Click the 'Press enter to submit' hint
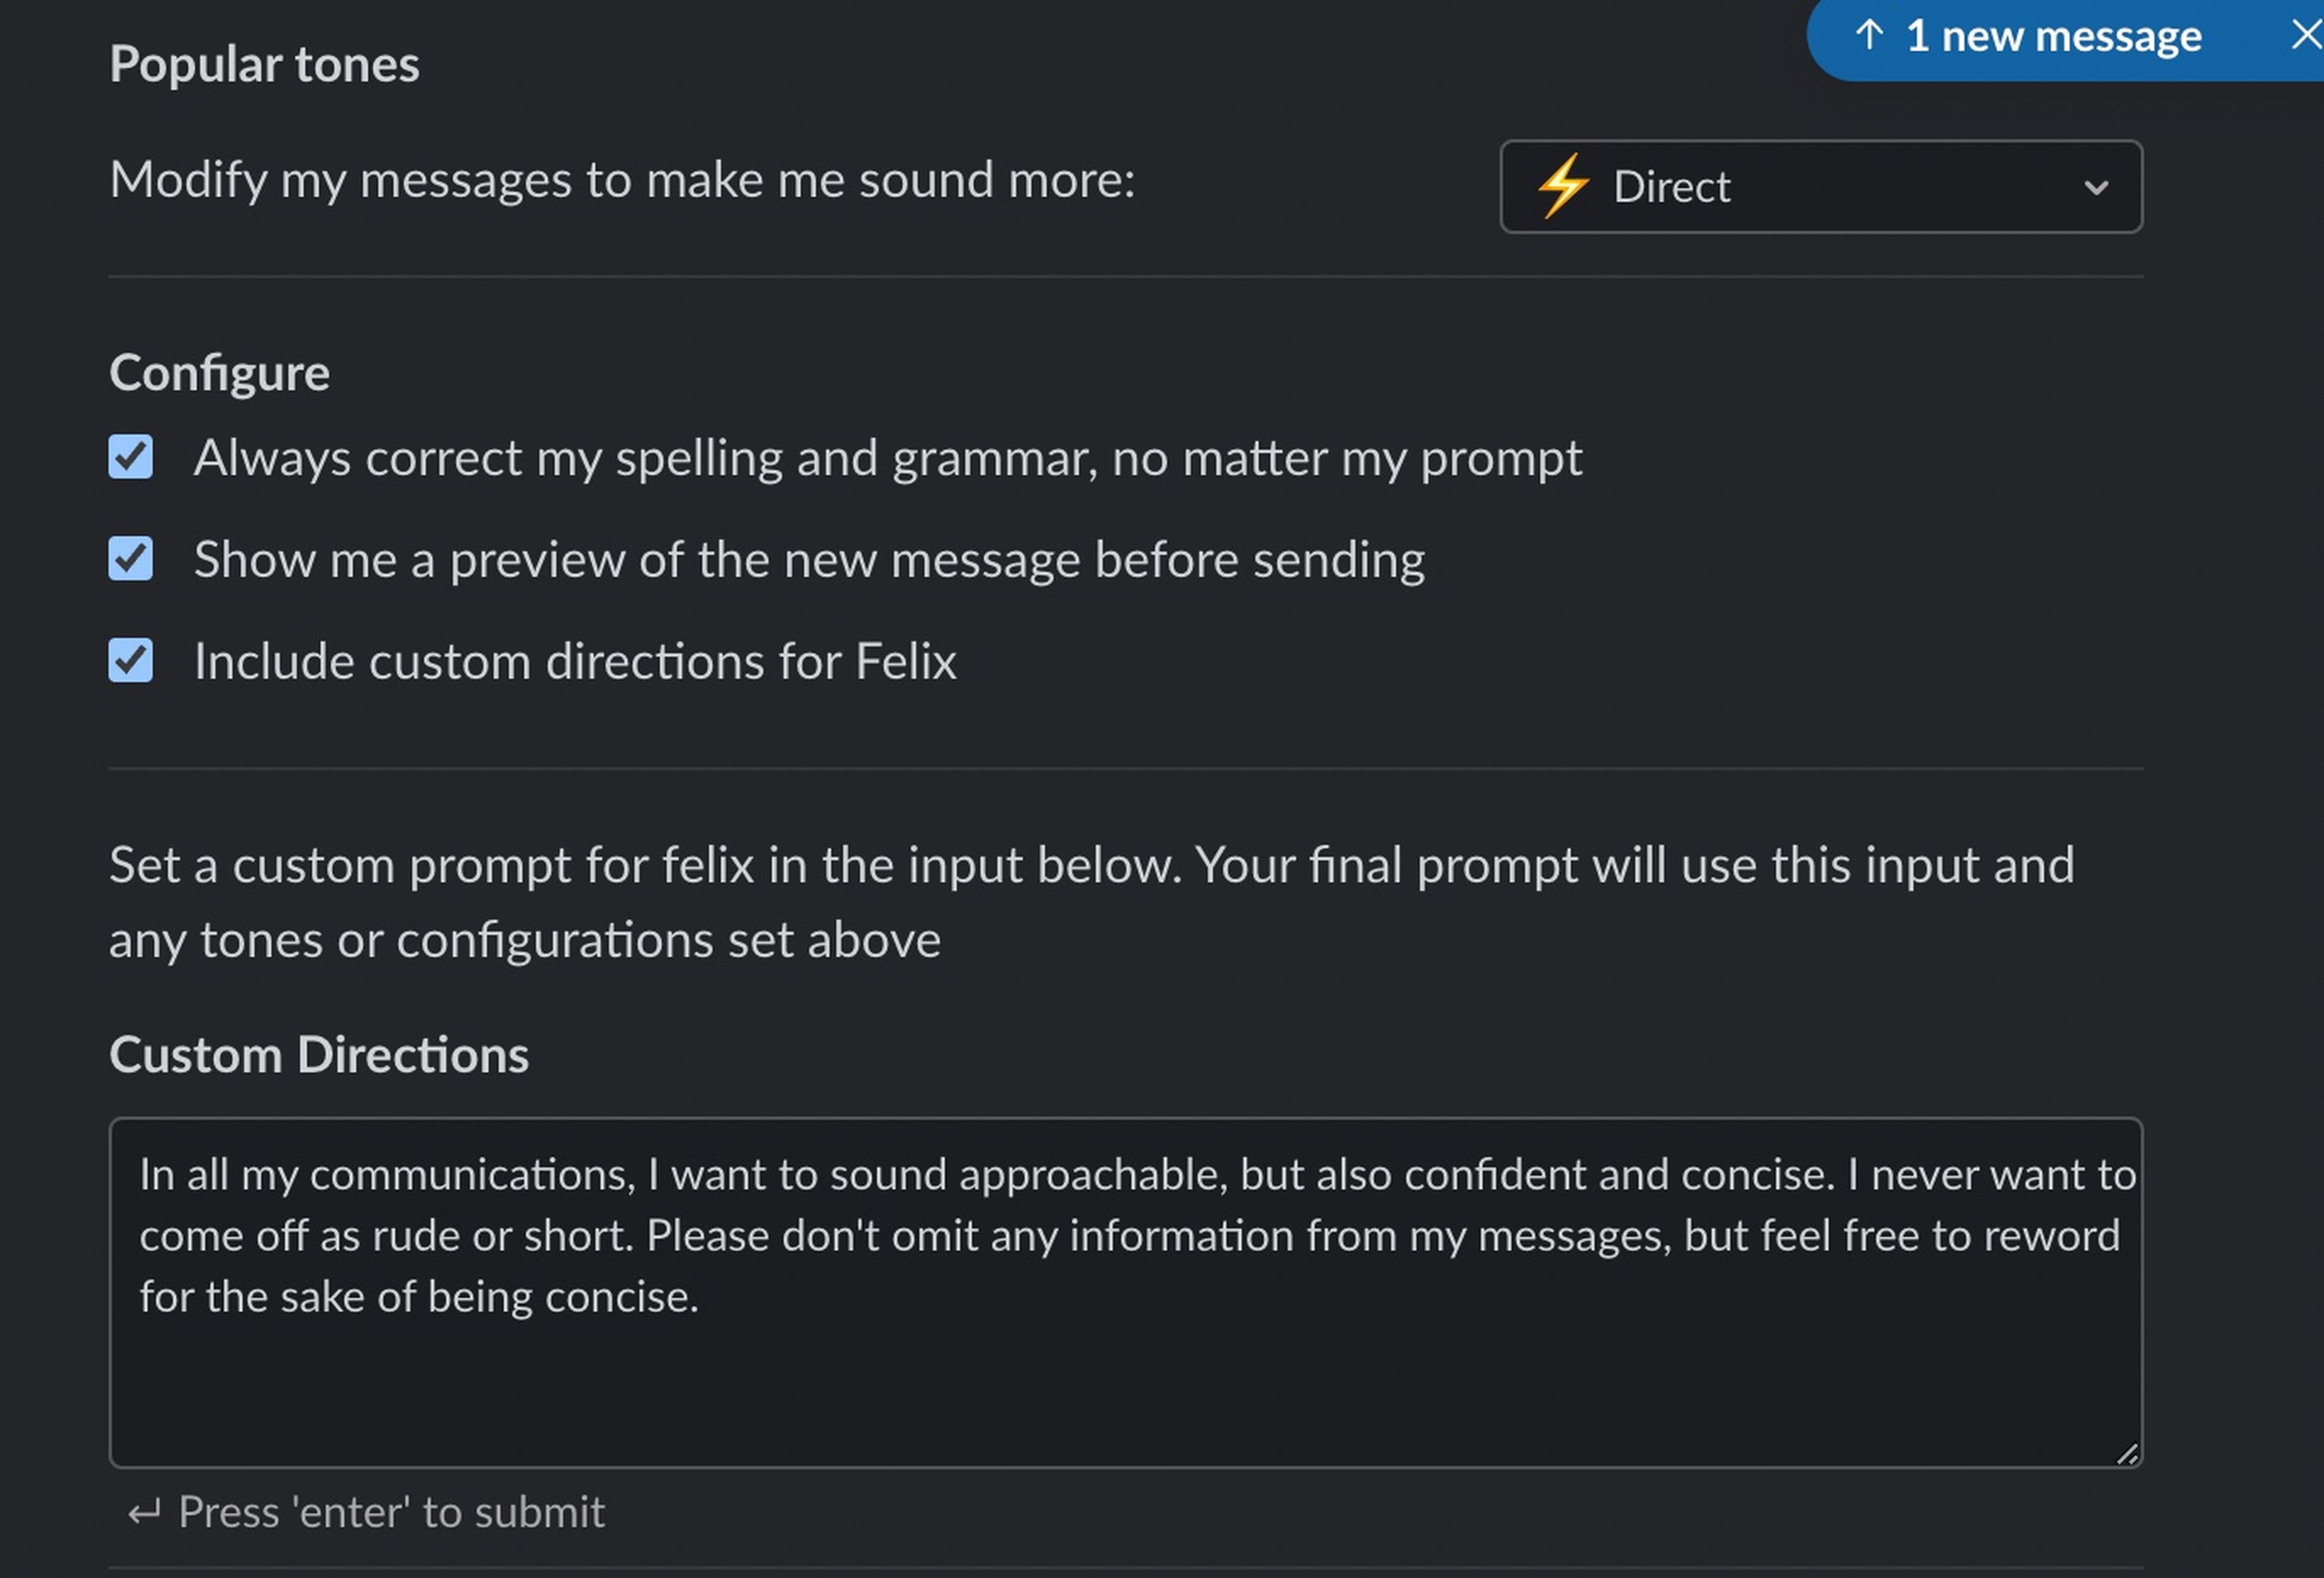 tap(391, 1513)
